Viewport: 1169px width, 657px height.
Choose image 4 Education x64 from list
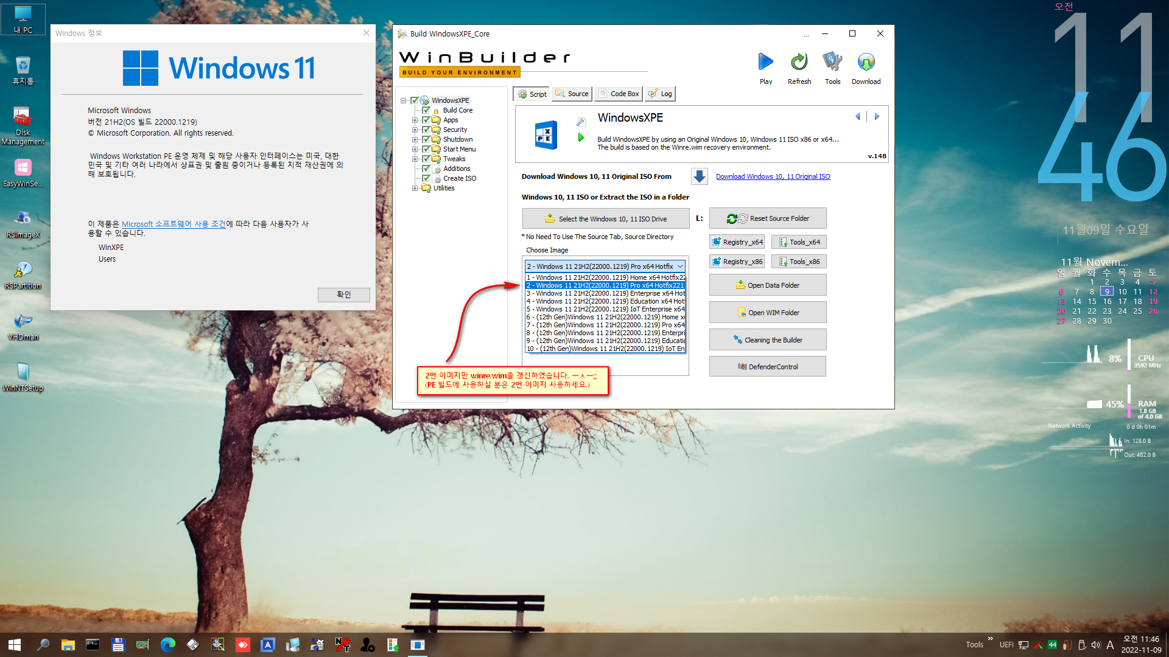605,301
